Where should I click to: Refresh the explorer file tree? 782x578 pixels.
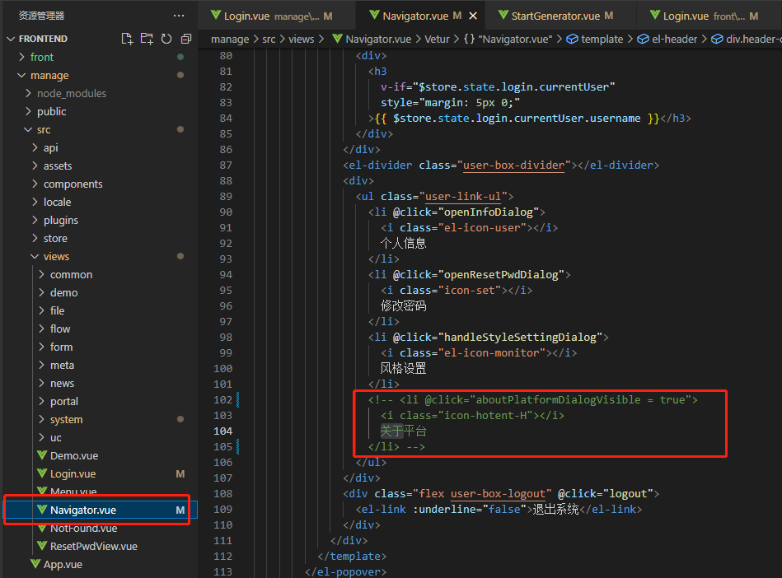[x=166, y=39]
